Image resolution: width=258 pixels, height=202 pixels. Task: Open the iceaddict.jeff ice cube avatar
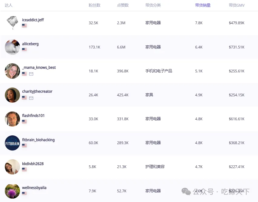12,23
